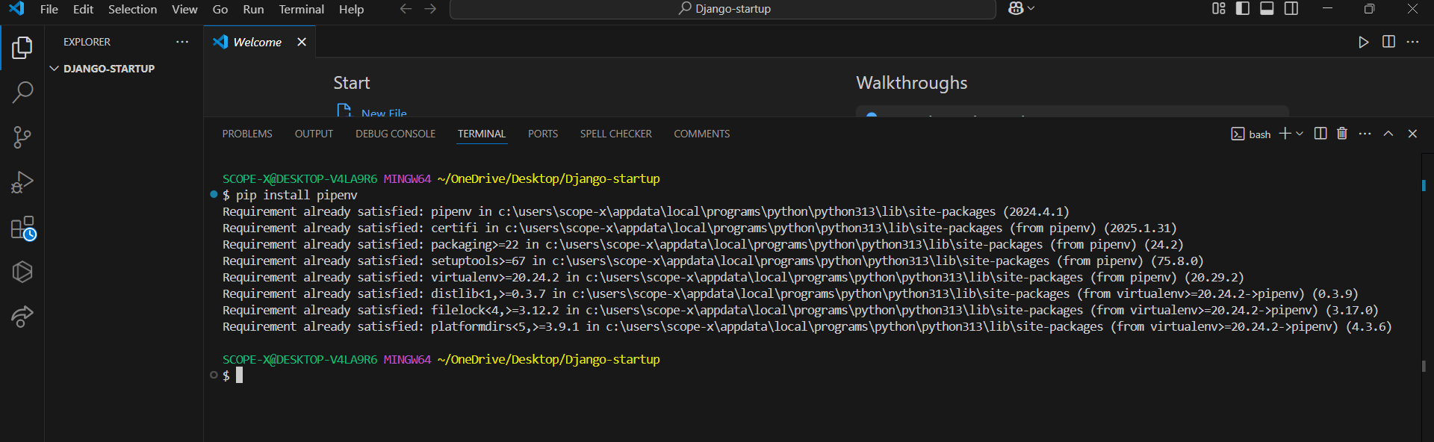Image resolution: width=1434 pixels, height=442 pixels.
Task: Click the Walkthroughs heading
Action: point(911,83)
